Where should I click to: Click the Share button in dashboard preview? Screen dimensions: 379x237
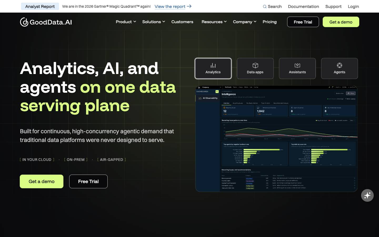coord(351,93)
